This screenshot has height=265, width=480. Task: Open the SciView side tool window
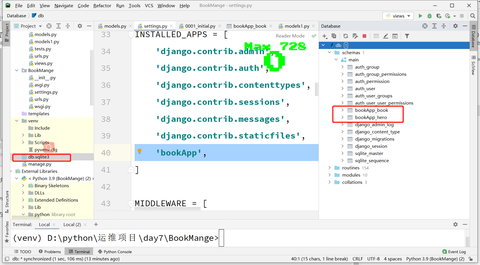coord(473,65)
